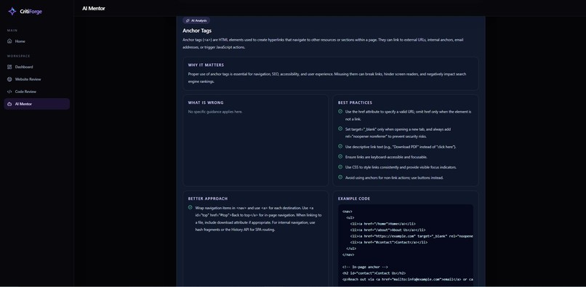
Task: Go to Website Review
Action: coord(36,79)
